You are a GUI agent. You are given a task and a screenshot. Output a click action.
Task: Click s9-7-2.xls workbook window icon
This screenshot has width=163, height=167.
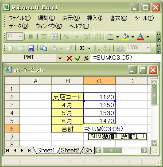[x=8, y=70]
